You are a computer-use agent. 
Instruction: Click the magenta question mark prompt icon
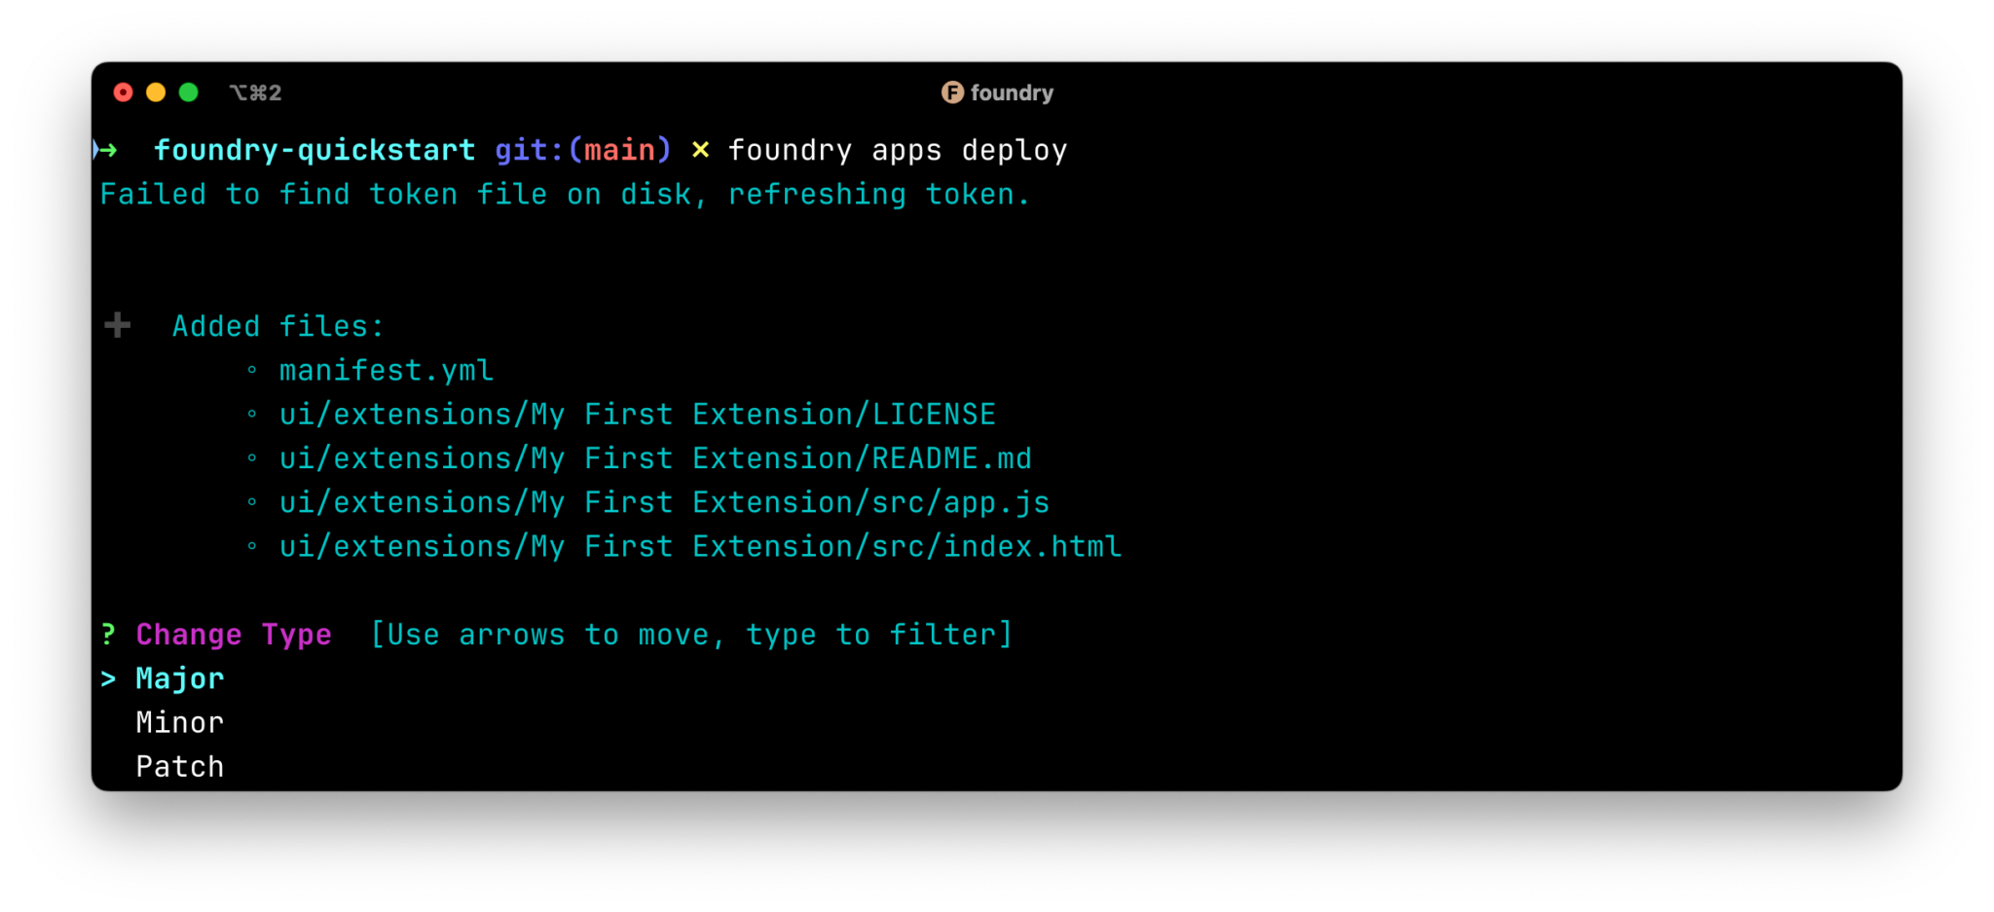pos(107,634)
